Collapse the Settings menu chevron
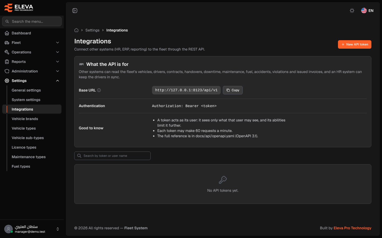This screenshot has height=238, width=382. 58,81
